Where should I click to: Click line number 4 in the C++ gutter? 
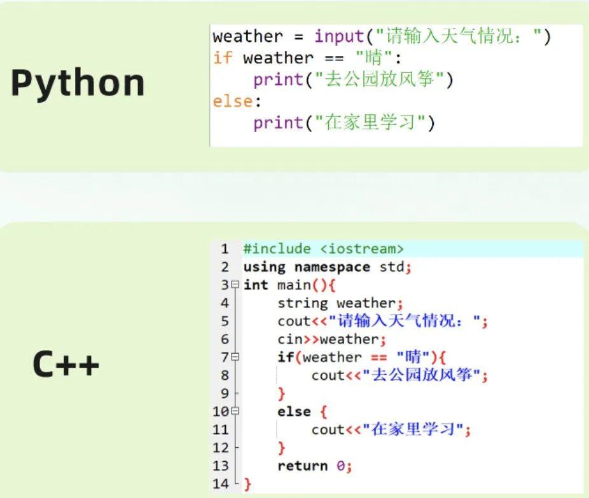point(225,303)
